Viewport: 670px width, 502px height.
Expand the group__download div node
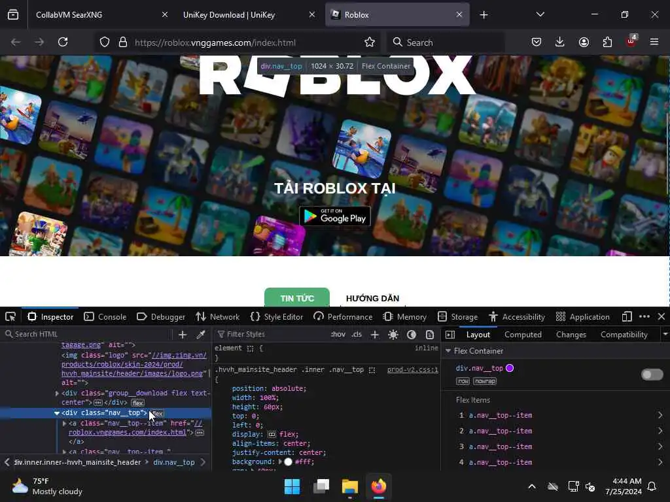click(57, 393)
